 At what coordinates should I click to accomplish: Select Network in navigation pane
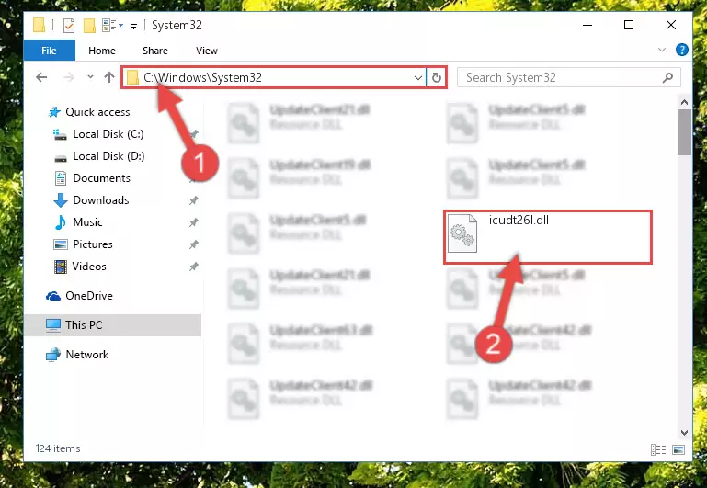click(x=87, y=355)
